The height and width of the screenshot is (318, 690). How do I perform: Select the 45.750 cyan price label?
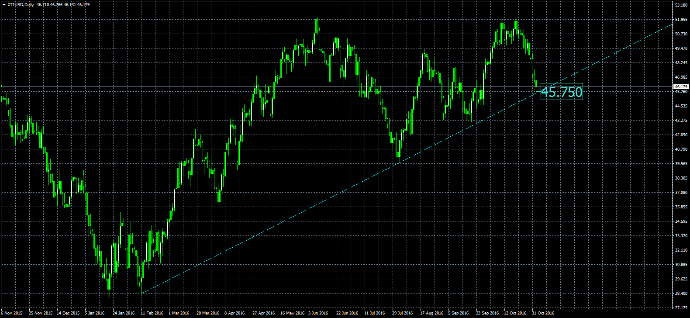(562, 92)
